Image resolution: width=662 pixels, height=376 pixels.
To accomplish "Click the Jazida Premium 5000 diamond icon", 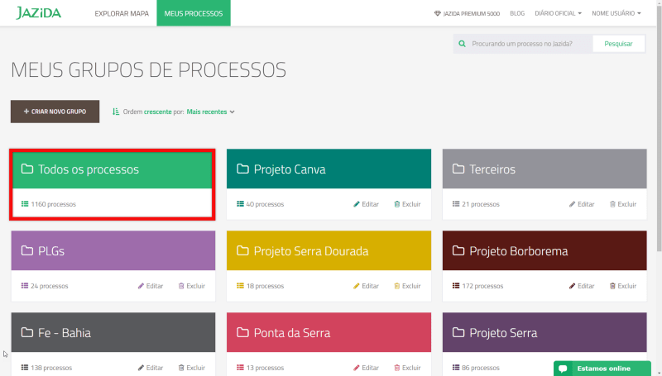I will (x=438, y=13).
